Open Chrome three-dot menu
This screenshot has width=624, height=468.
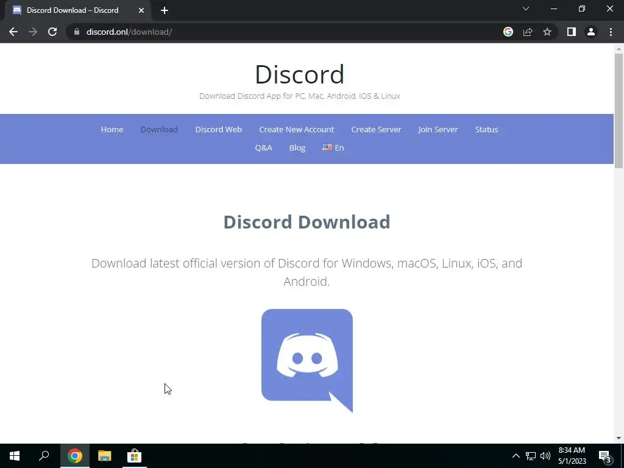(x=611, y=32)
